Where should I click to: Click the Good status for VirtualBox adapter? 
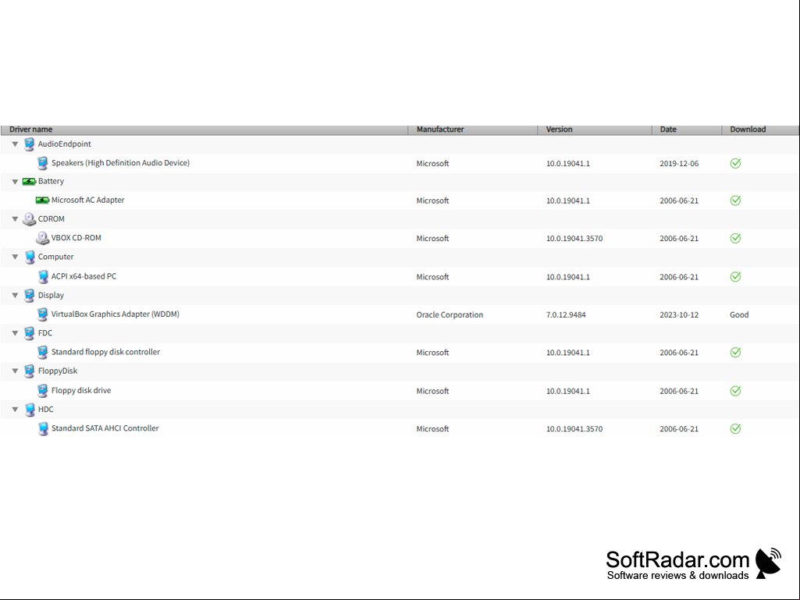739,314
